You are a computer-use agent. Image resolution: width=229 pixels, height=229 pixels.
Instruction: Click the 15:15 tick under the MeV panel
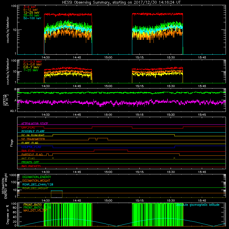(x=139, y=86)
